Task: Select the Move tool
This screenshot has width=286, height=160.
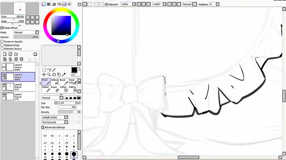Action: 44,75
